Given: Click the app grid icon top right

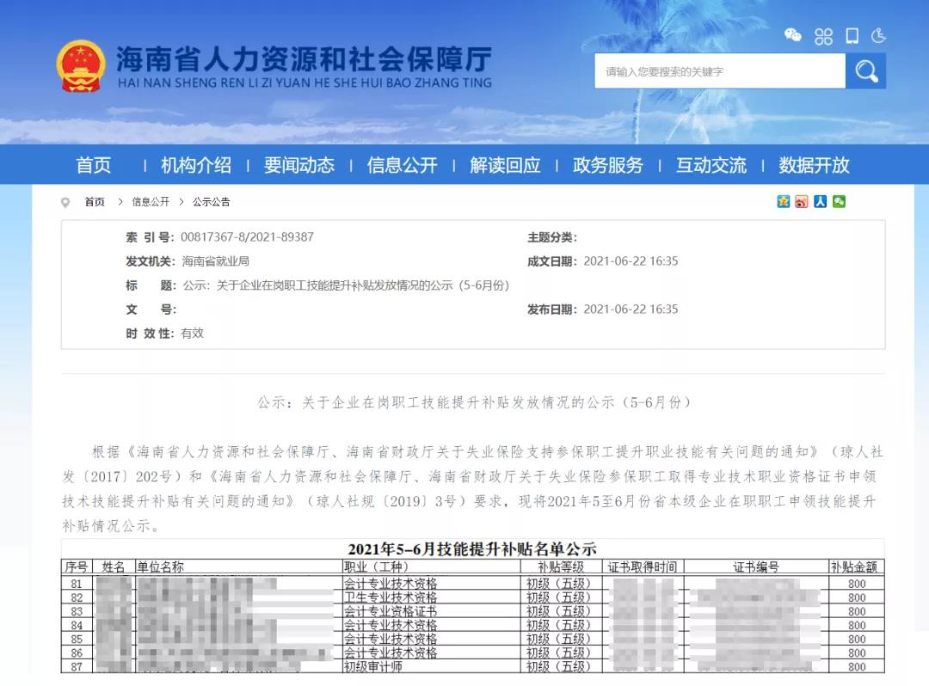Looking at the screenshot, I should 824,36.
